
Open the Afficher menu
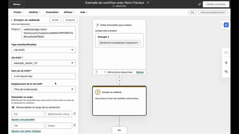(69, 12)
